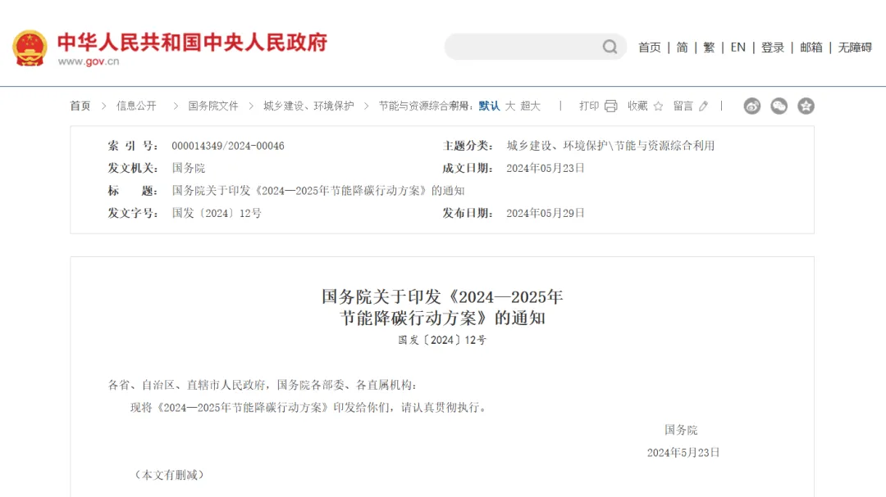
Task: Click the search magnifier icon
Action: (x=610, y=47)
